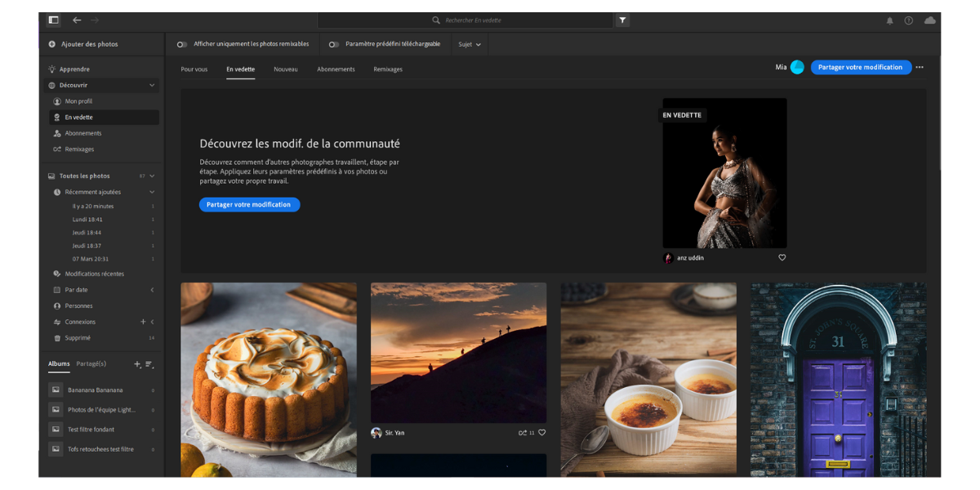Open Mon profil in sidebar
This screenshot has height=490, width=980.
78,101
